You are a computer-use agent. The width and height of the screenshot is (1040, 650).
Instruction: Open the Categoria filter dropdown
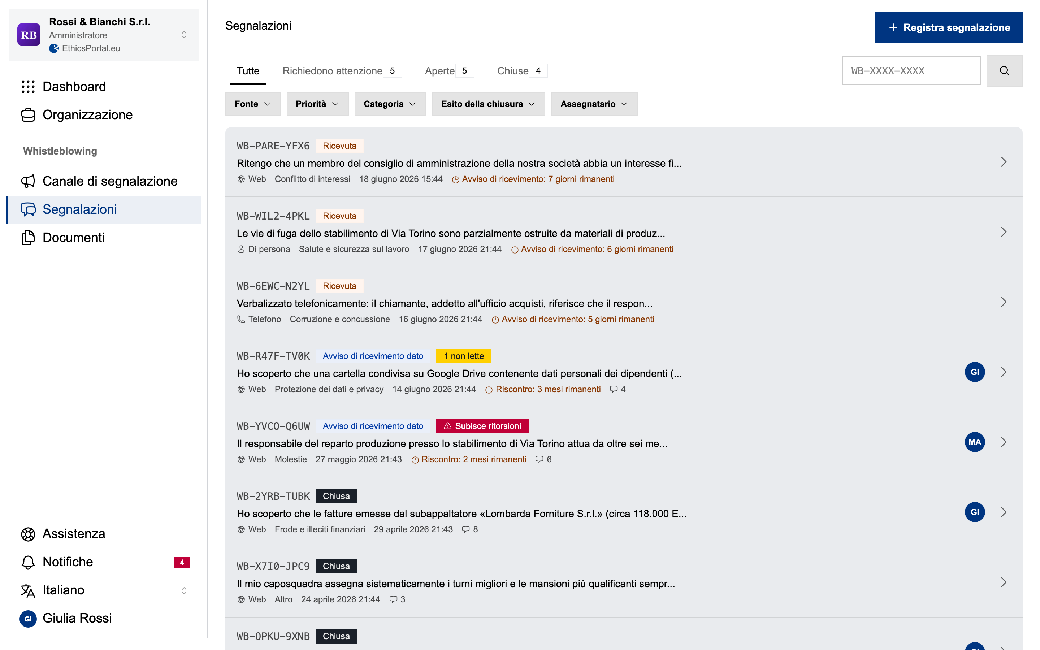pos(390,104)
